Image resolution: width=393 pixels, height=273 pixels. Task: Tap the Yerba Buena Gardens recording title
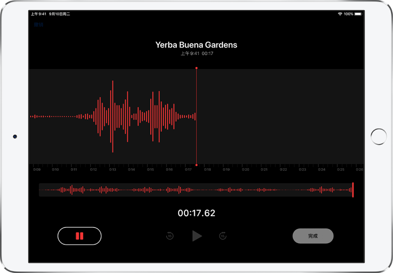(196, 45)
